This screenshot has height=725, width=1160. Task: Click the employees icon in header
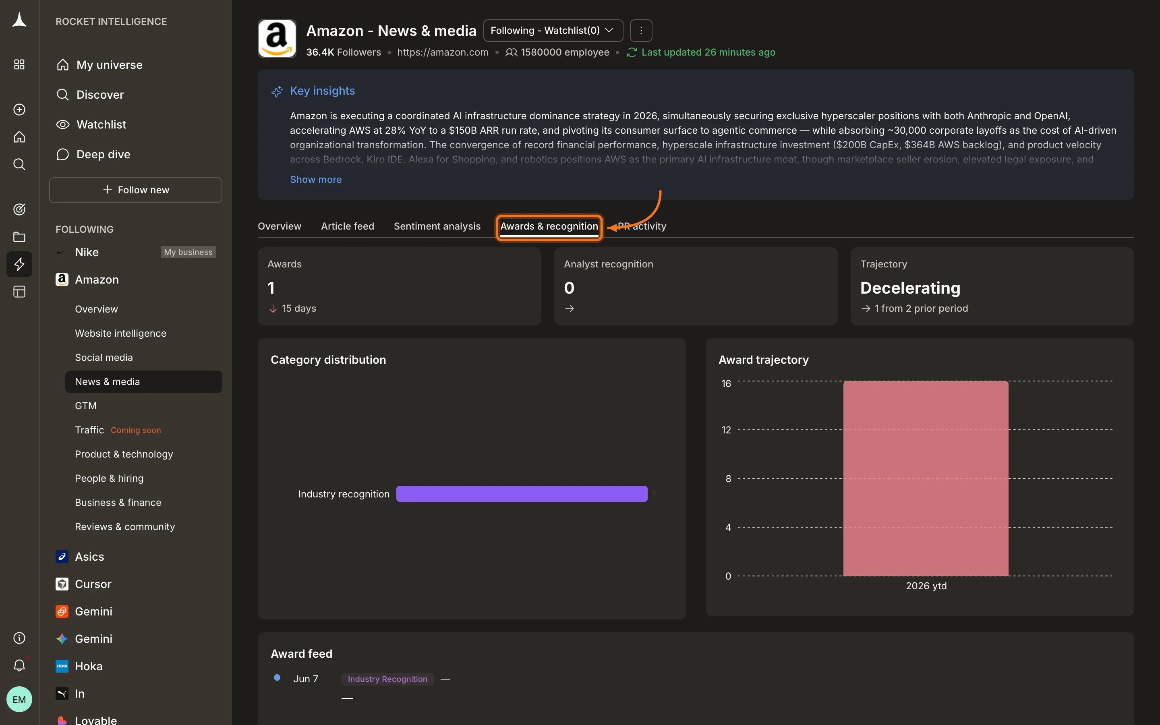[512, 52]
